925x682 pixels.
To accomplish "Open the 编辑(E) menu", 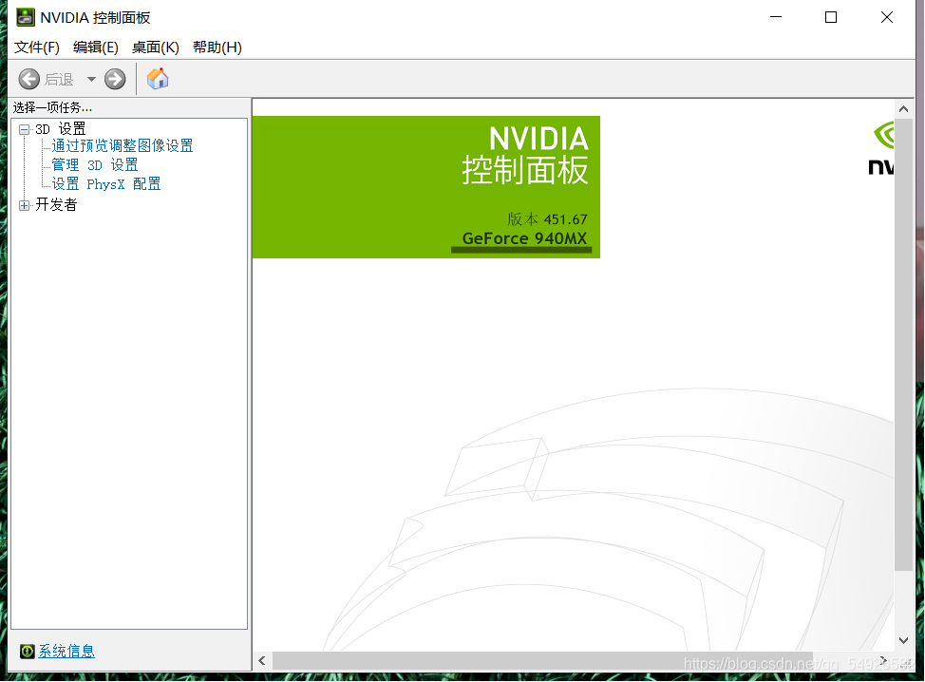I will [x=96, y=47].
